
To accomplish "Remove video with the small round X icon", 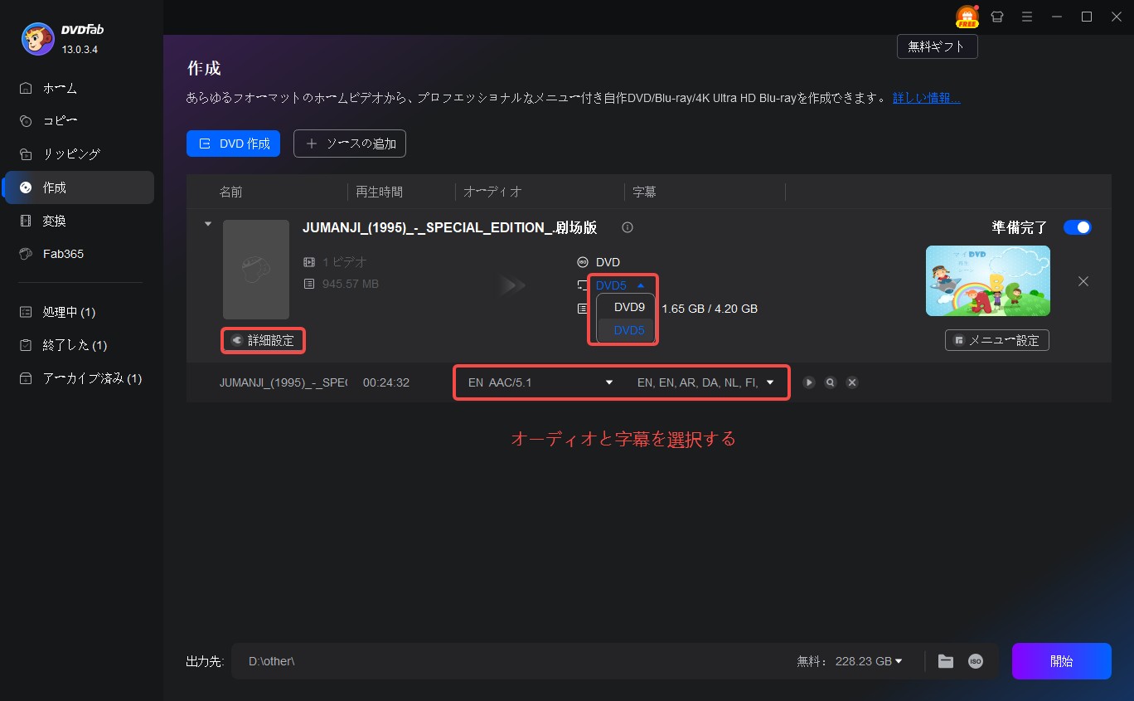I will (851, 382).
